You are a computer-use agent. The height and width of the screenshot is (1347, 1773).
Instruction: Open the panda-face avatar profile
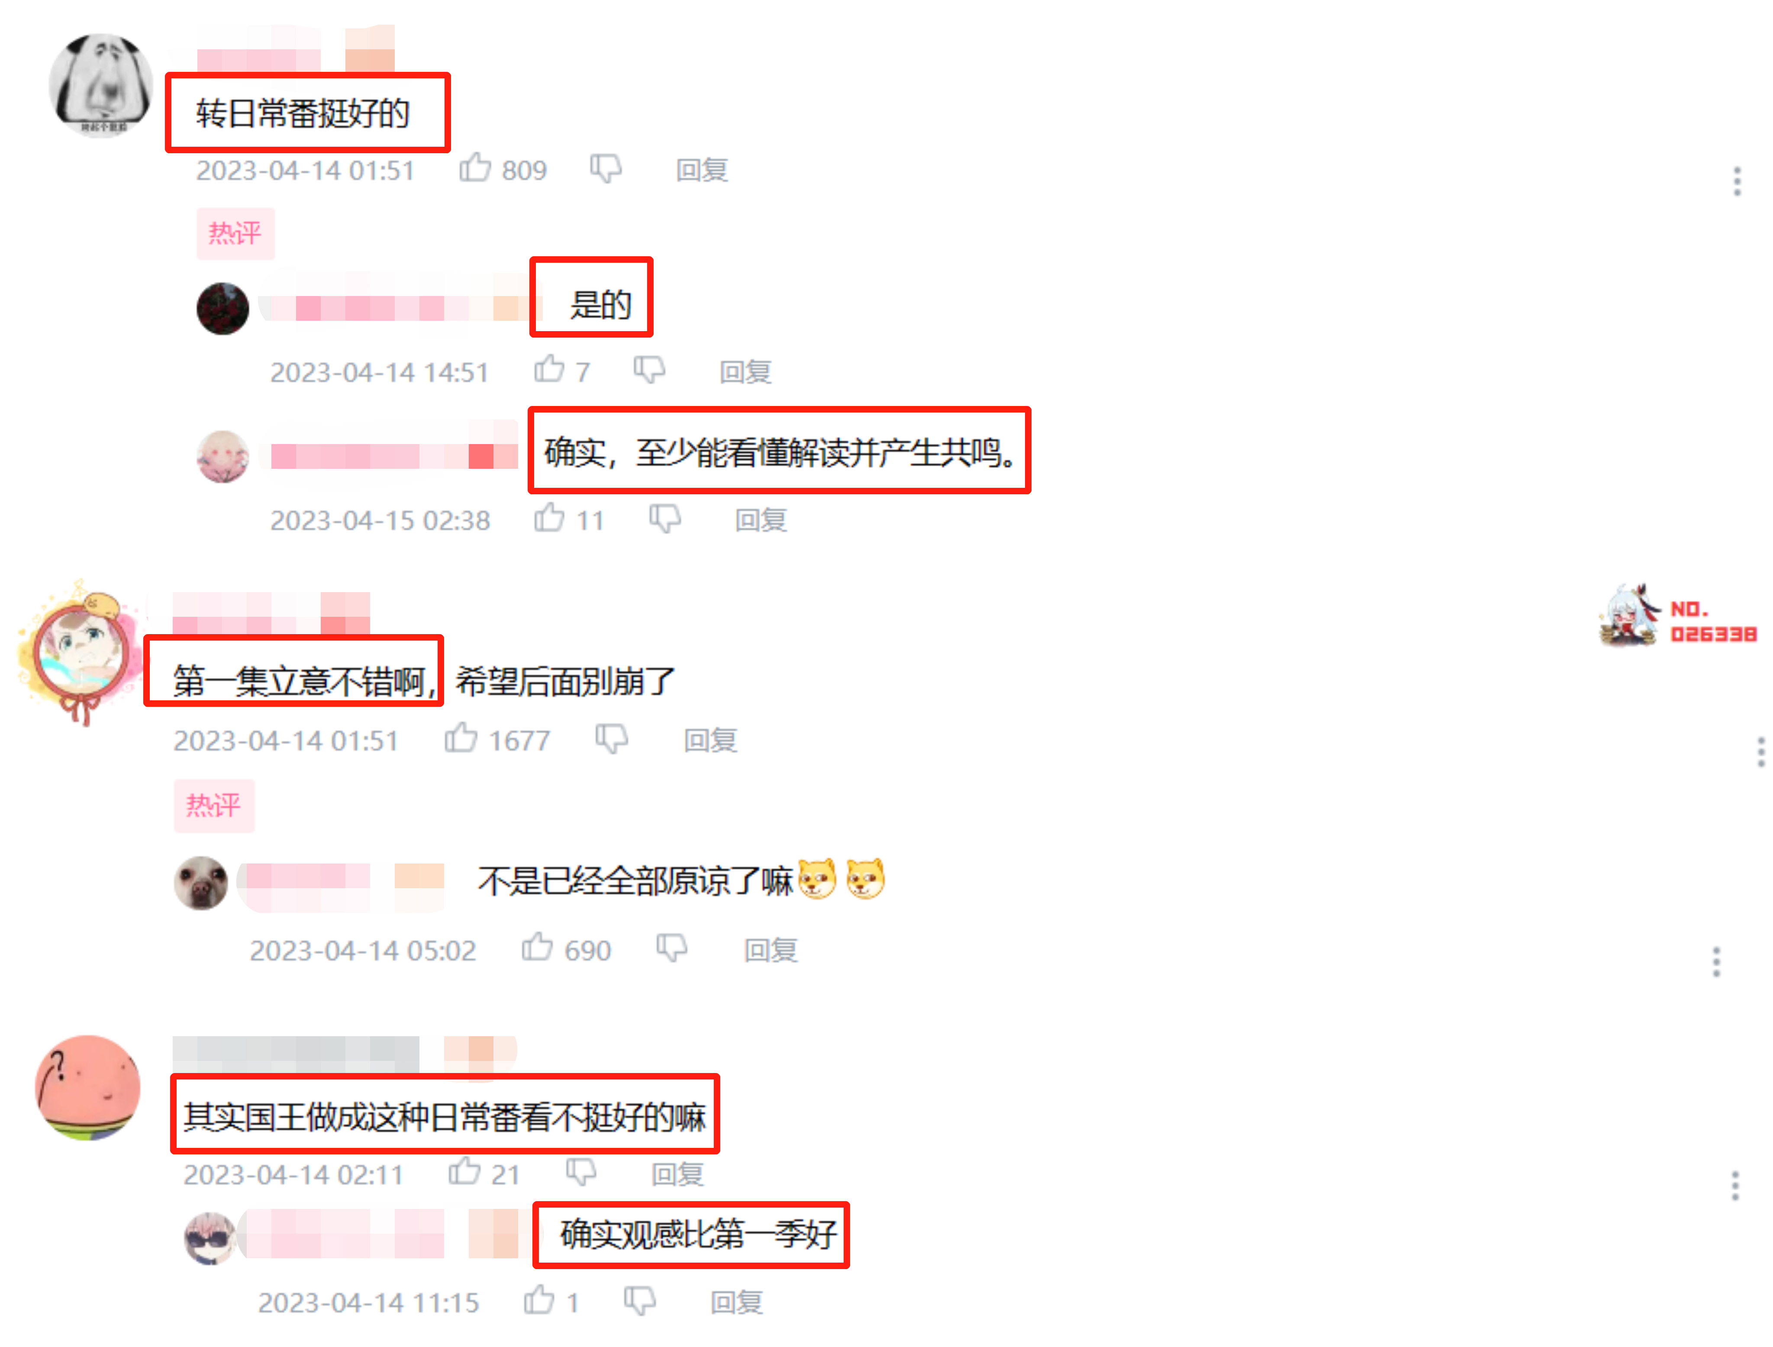point(101,85)
